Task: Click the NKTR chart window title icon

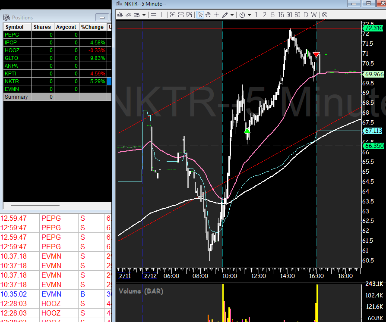Action: point(119,3)
